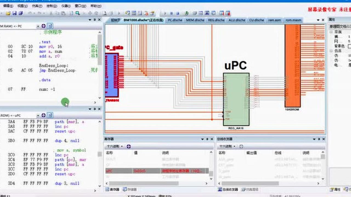Click the refresh icon in the bus observer panel
Image resolution: width=351 pixels, height=197 pixels.
coord(241,146)
